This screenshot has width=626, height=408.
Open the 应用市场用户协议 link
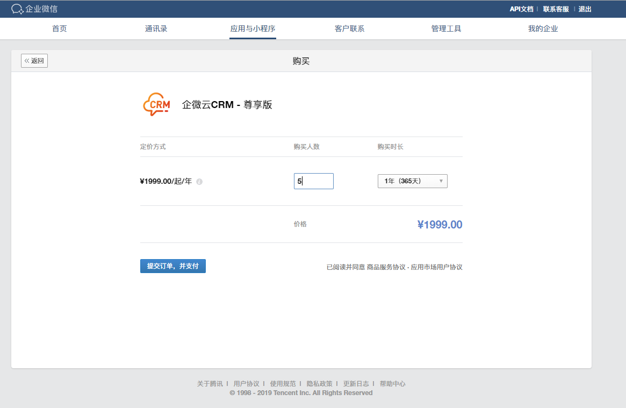(436, 267)
